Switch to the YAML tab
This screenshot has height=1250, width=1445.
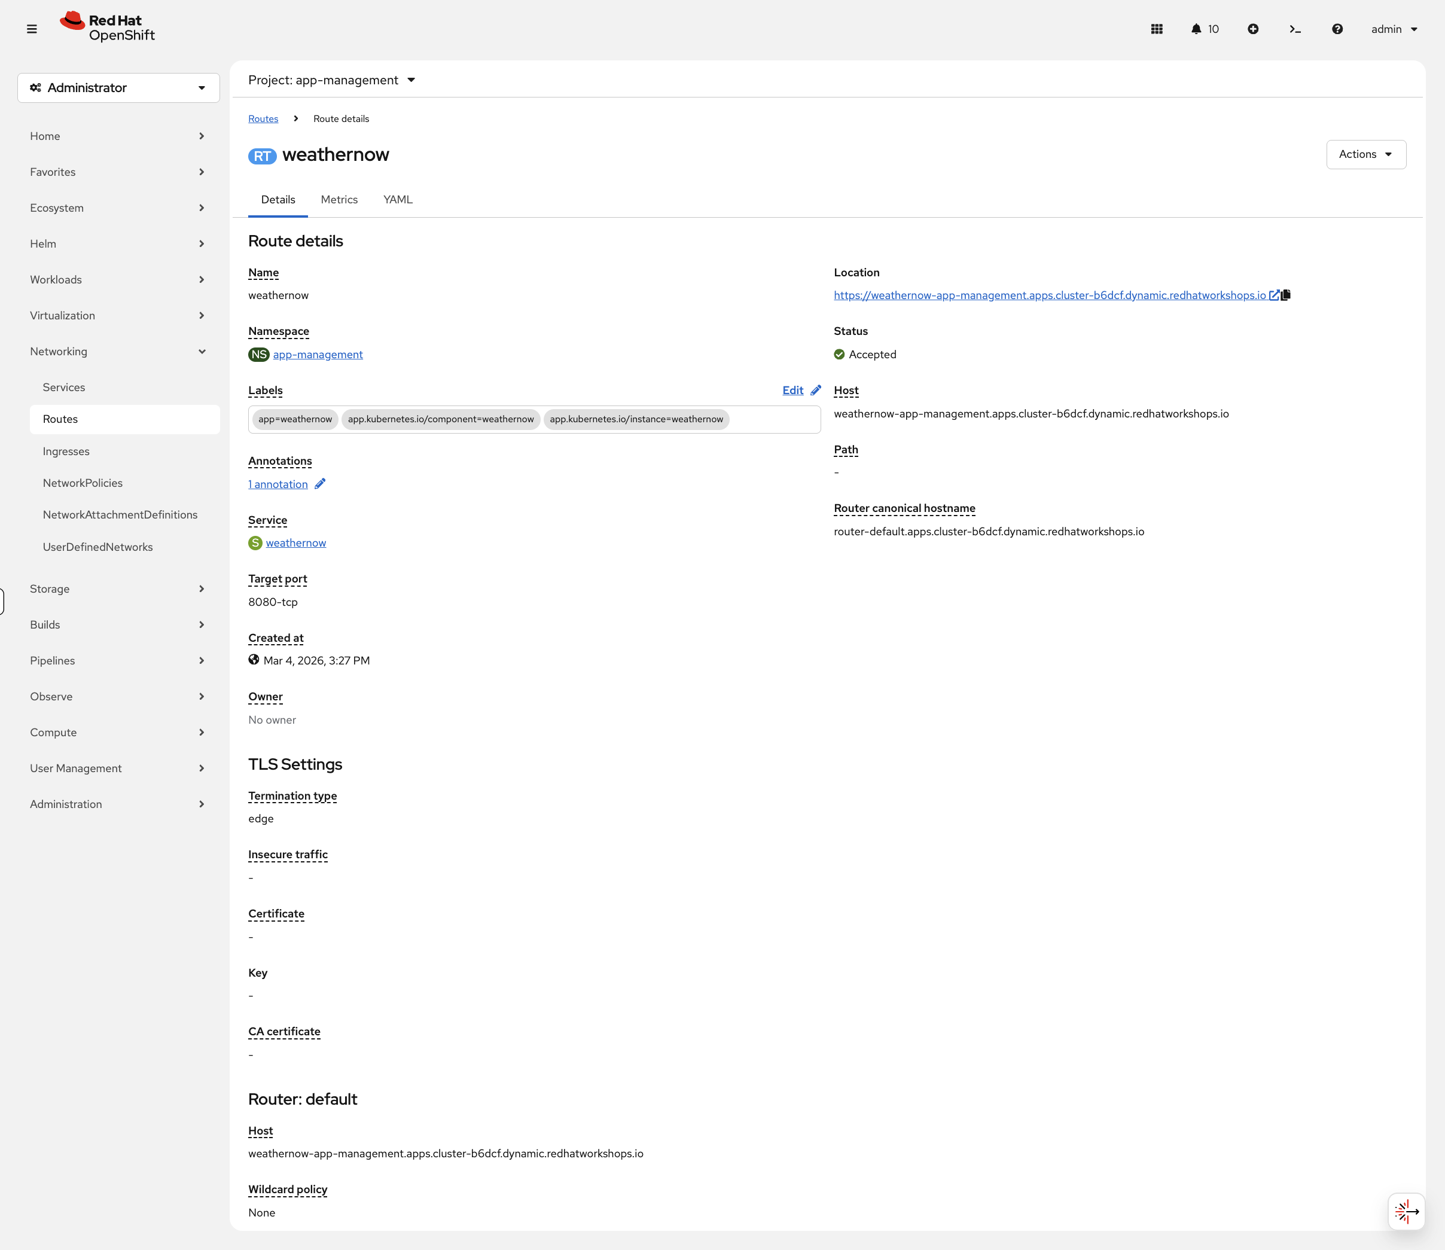[398, 200]
